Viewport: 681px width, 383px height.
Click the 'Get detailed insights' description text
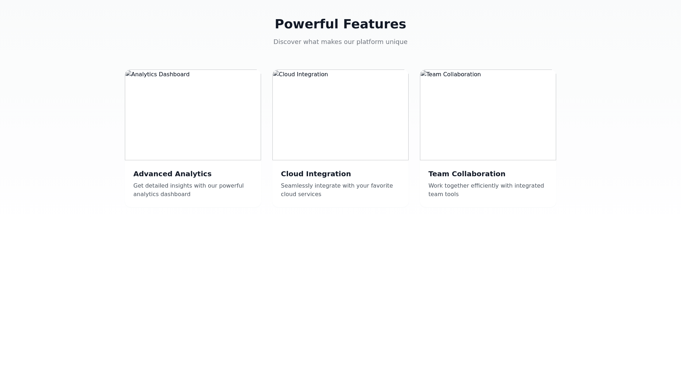coord(188,186)
